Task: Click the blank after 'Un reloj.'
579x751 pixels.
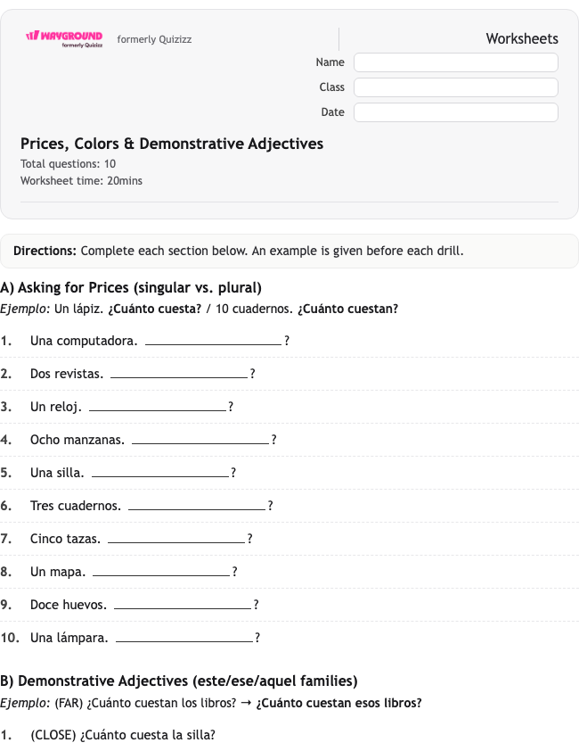Action: [158, 407]
